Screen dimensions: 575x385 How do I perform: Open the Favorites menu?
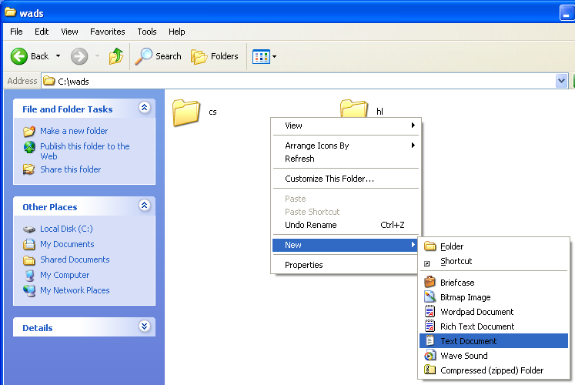tap(107, 32)
